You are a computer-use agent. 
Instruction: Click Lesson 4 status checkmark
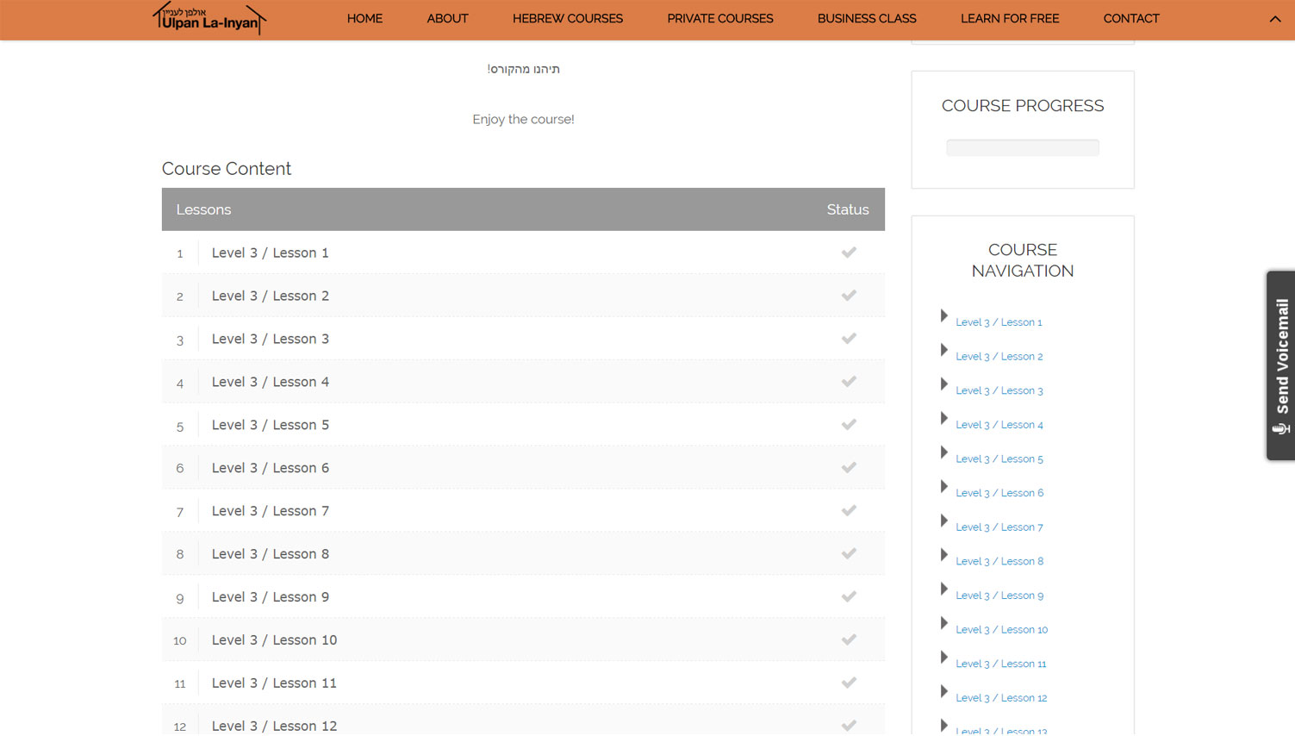[849, 382]
